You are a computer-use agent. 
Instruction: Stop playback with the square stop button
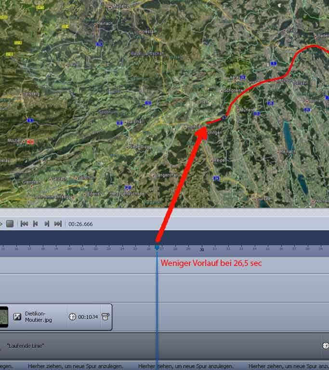10,224
